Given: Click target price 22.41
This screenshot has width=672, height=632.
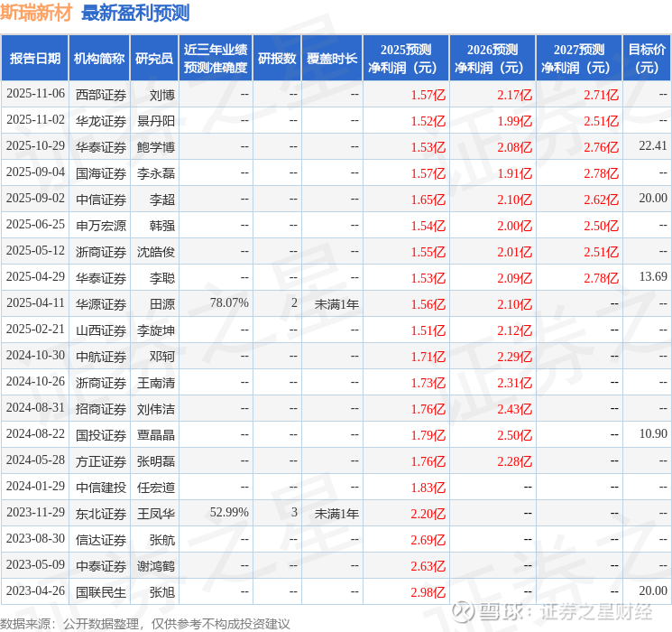Looking at the screenshot, I should click(x=653, y=146).
